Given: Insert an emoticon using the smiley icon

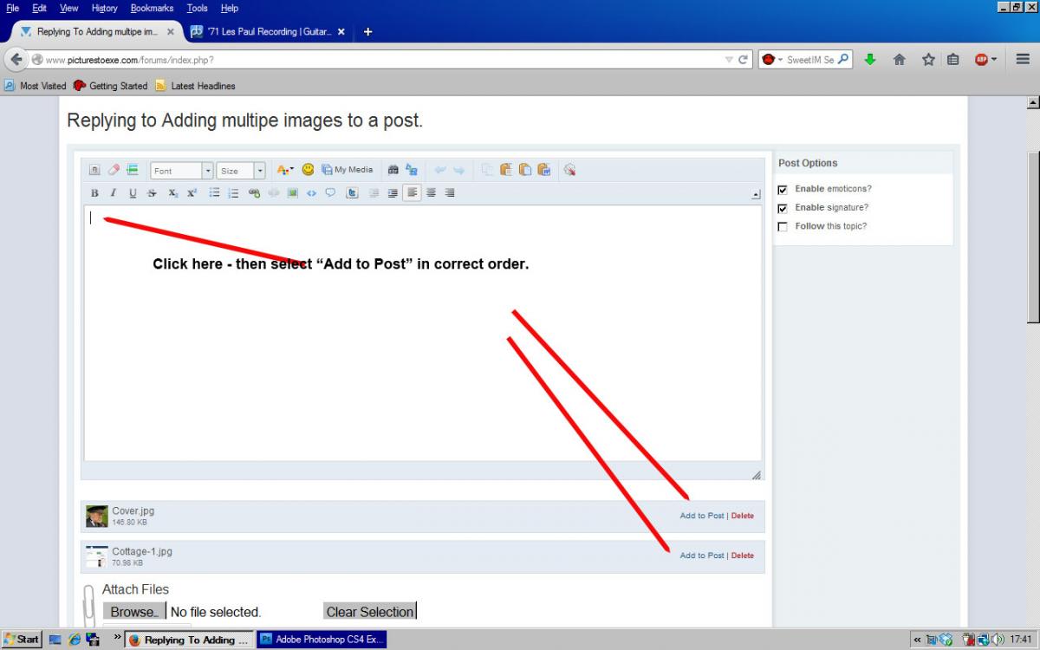Looking at the screenshot, I should point(308,170).
